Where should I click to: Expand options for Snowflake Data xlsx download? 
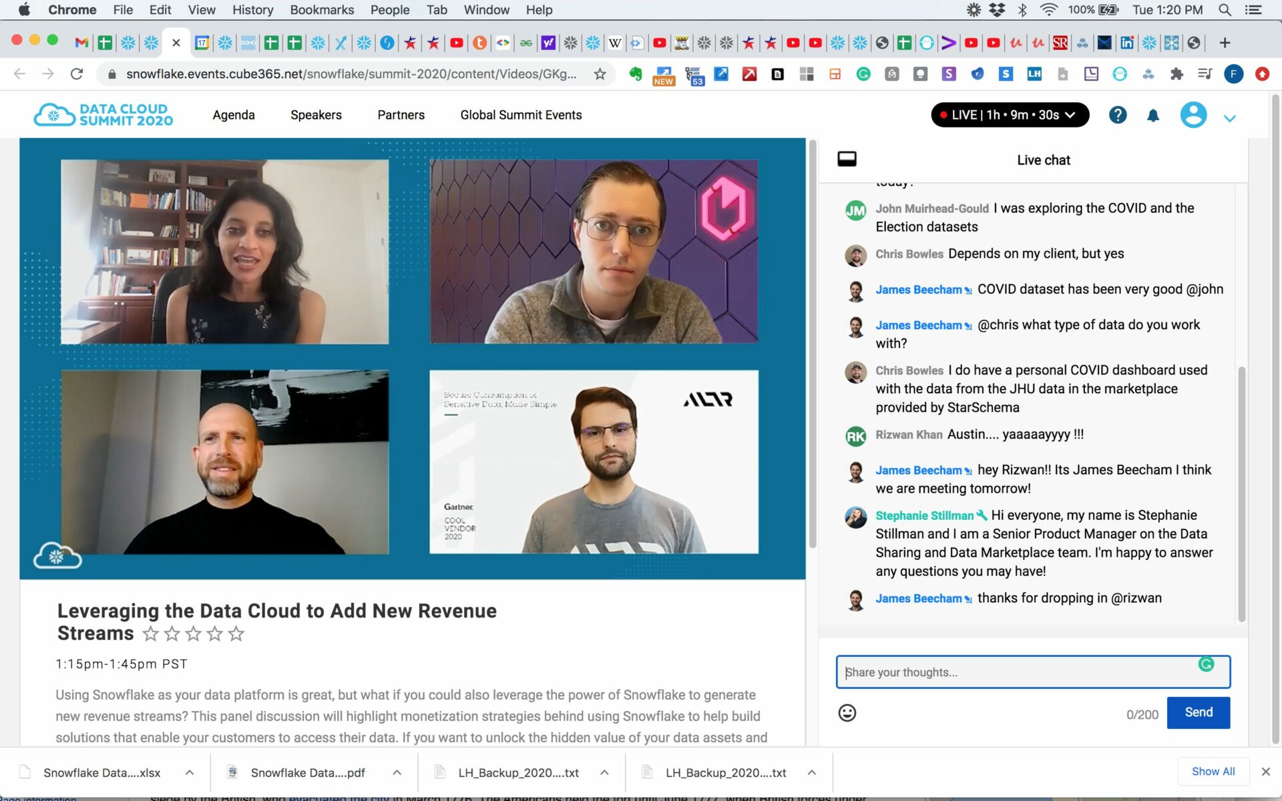tap(190, 772)
